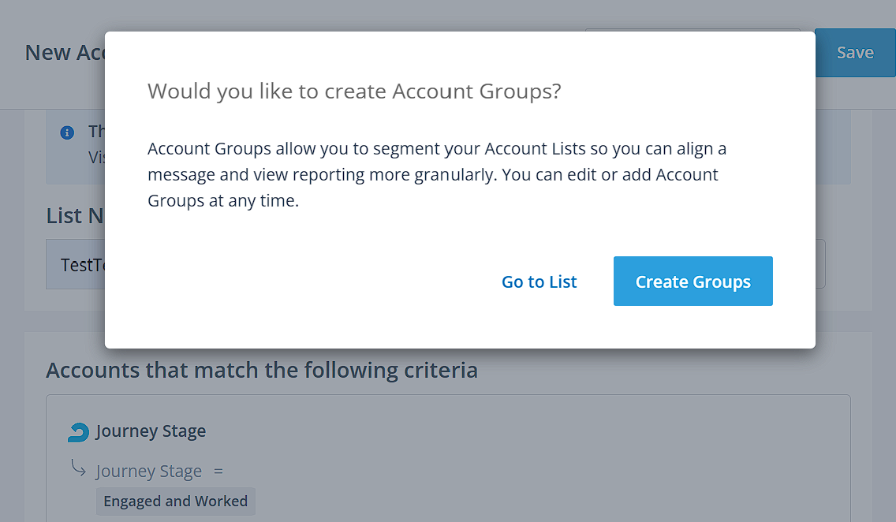Click the grey Journey Stage filter label
Viewport: 896px width, 522px height.
(148, 472)
